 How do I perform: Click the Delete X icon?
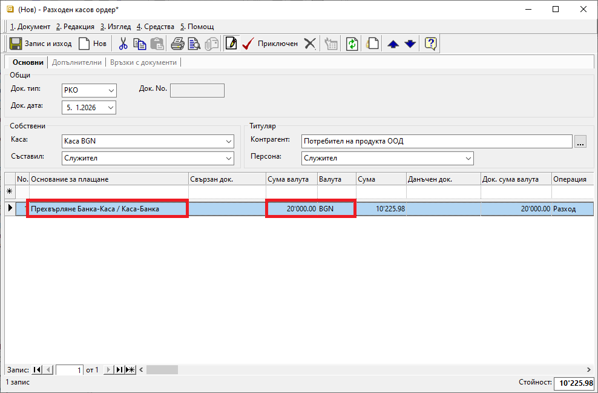[310, 44]
